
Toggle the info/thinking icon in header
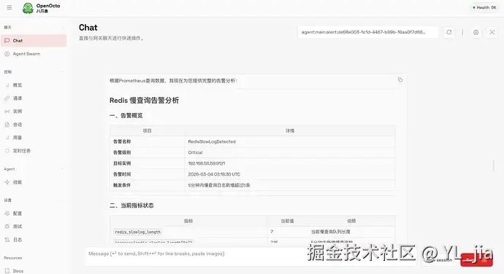click(476, 32)
